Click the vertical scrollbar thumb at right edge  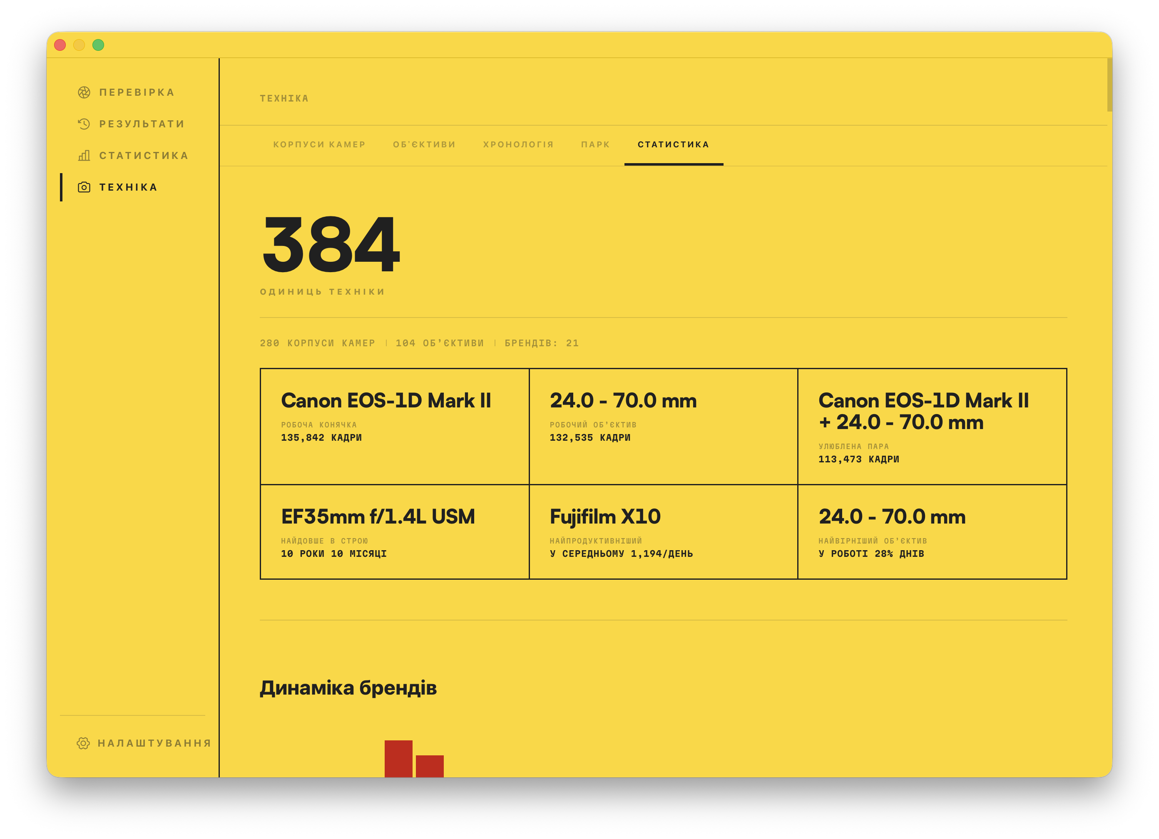click(x=1109, y=85)
